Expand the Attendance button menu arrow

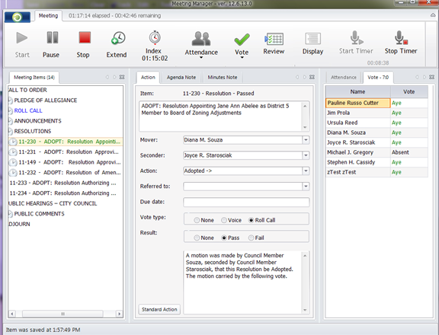click(x=201, y=58)
